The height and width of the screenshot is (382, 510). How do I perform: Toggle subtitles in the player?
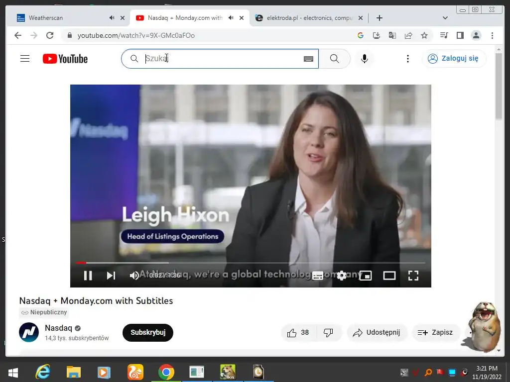[318, 276]
